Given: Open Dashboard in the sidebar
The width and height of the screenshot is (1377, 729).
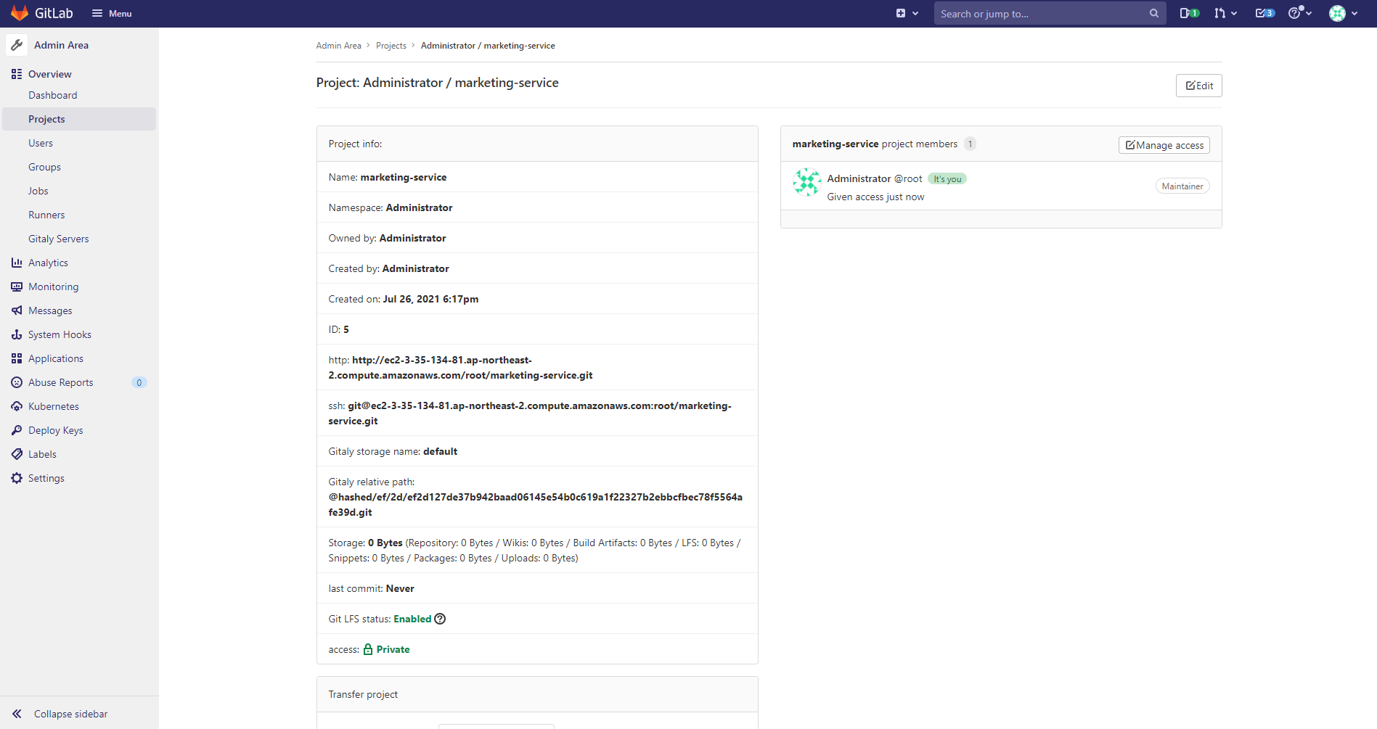Looking at the screenshot, I should pos(52,95).
